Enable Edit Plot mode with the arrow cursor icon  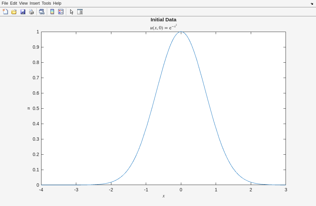pos(71,12)
